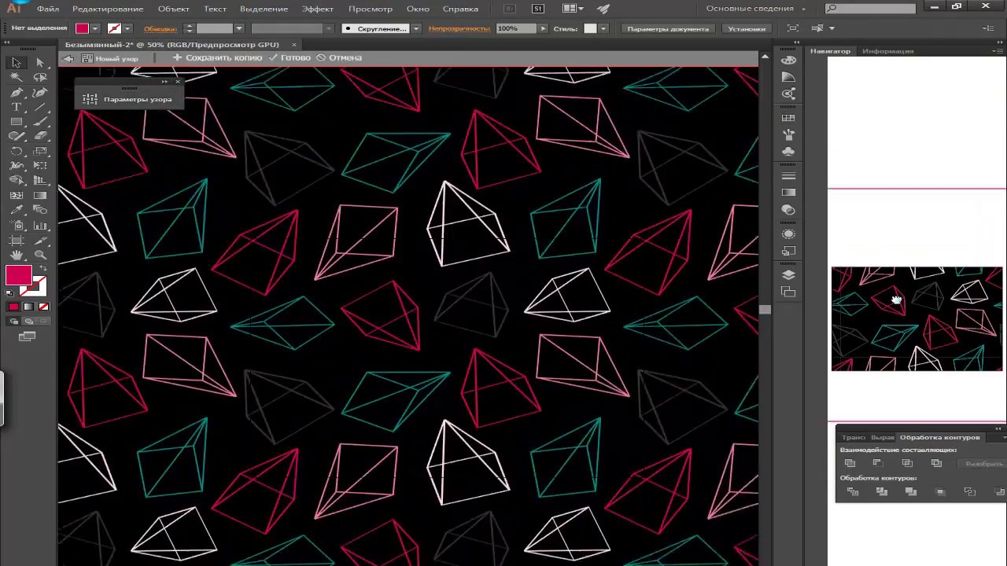This screenshot has height=566, width=1007.
Task: Open the Редактирование menu
Action: click(x=108, y=9)
